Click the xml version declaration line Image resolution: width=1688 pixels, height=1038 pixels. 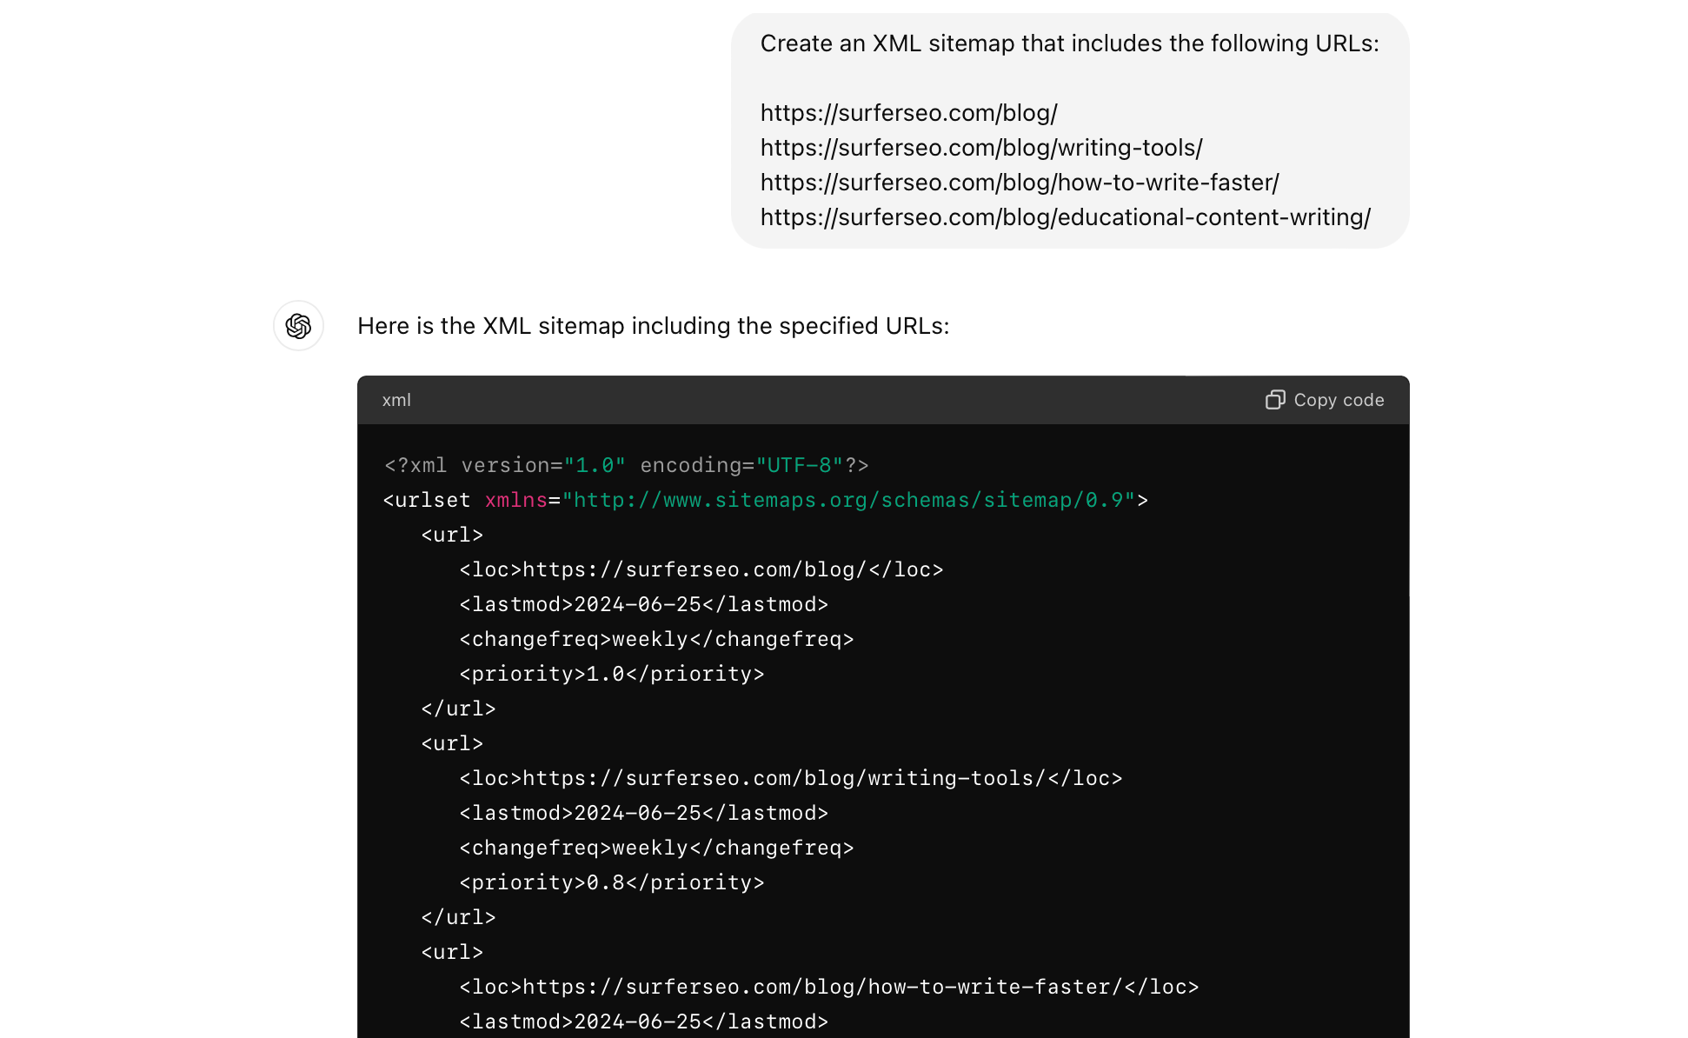point(626,466)
